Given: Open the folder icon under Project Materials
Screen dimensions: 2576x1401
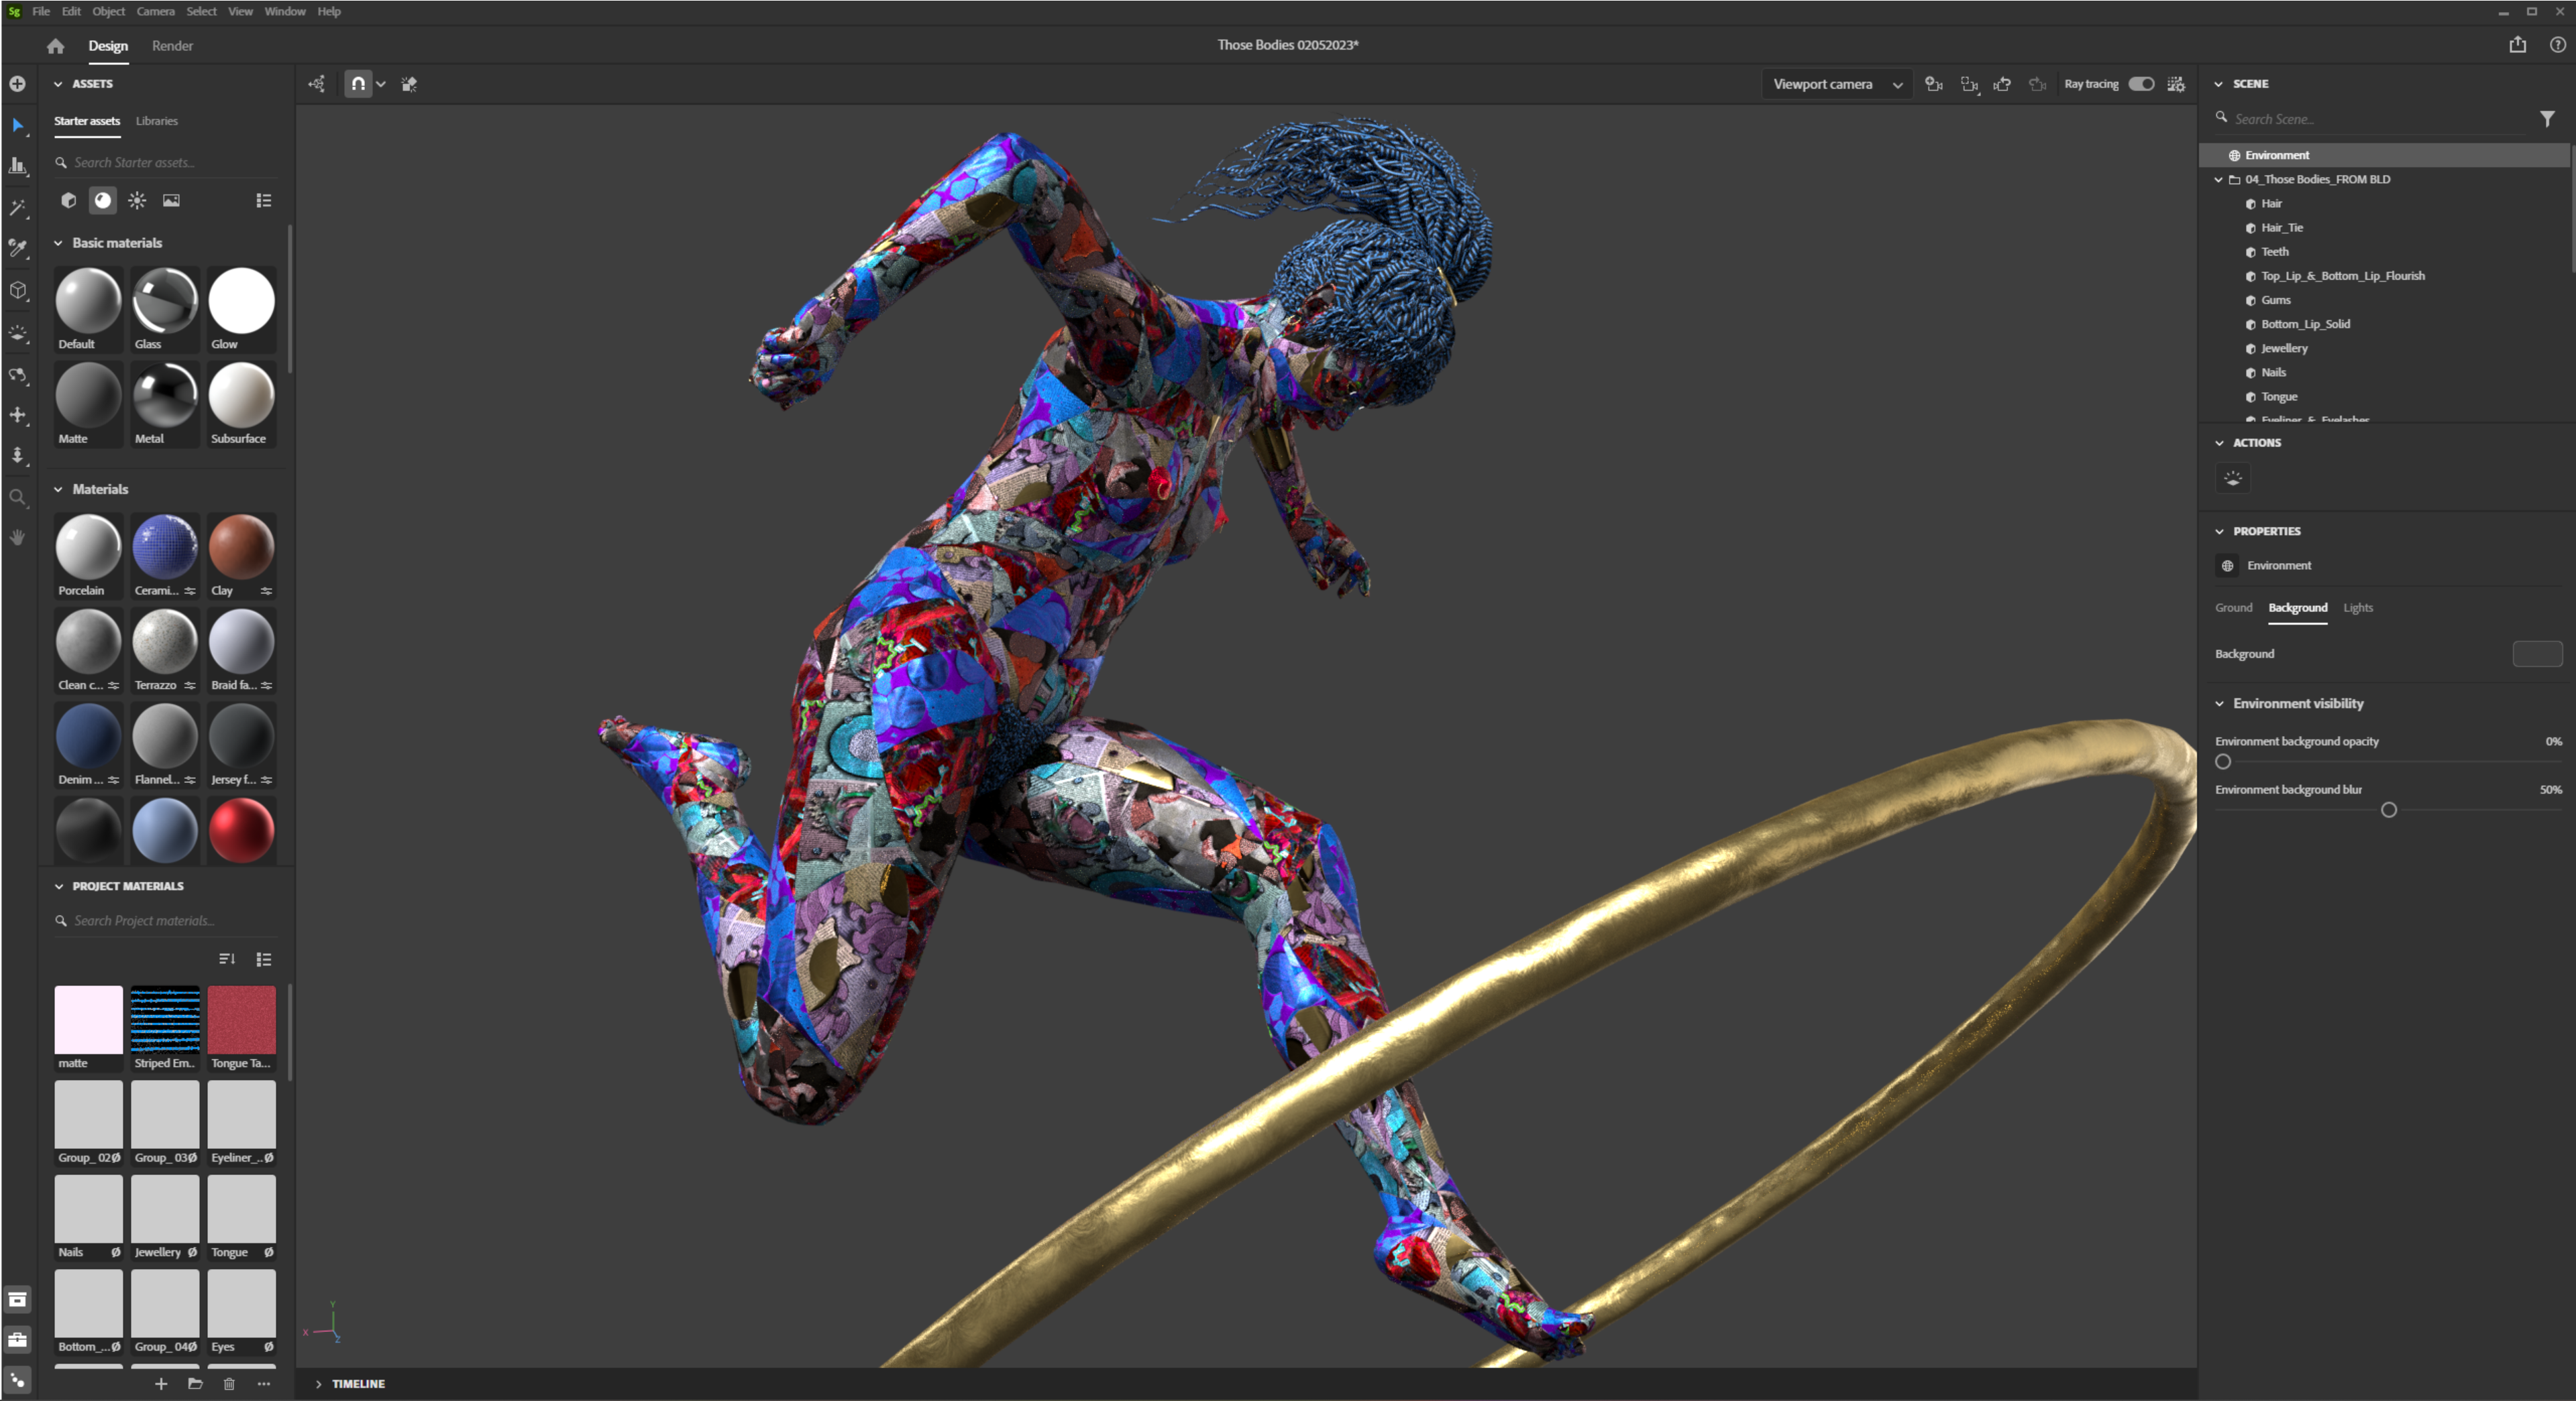Looking at the screenshot, I should tap(195, 1384).
